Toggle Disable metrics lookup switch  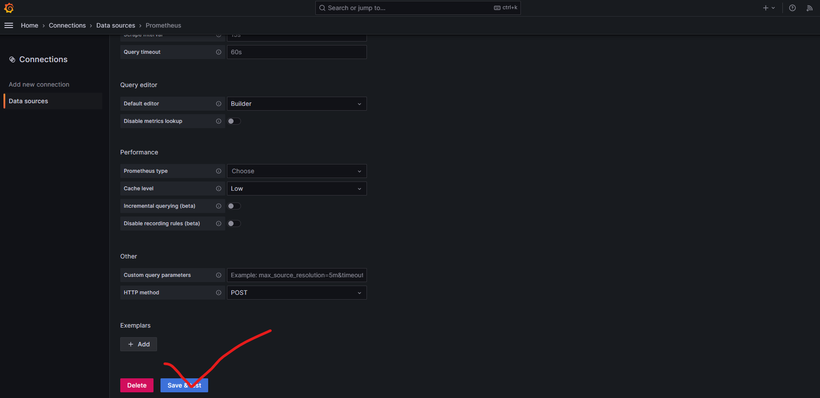pyautogui.click(x=234, y=121)
